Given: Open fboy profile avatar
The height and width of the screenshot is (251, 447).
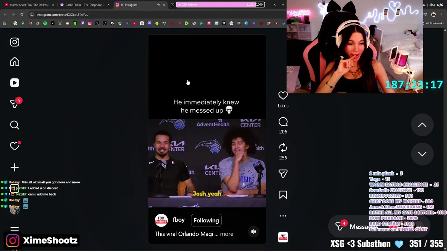Looking at the screenshot, I should [161, 220].
